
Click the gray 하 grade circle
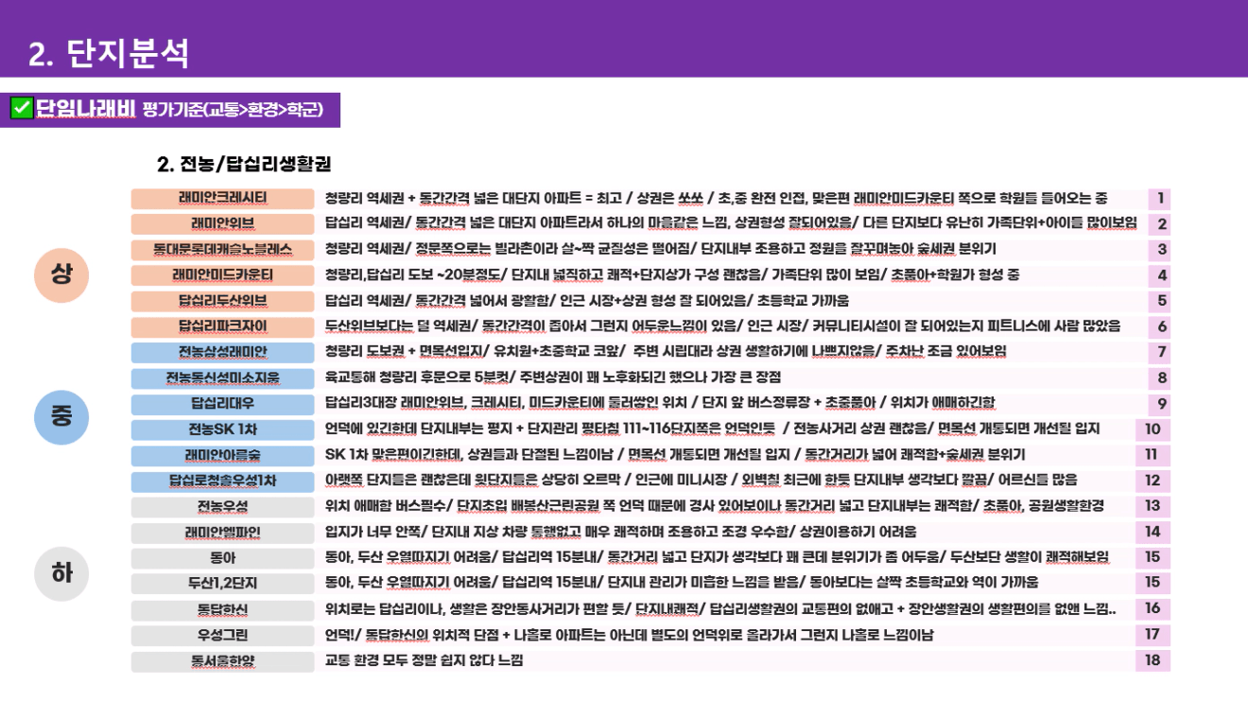[x=61, y=573]
